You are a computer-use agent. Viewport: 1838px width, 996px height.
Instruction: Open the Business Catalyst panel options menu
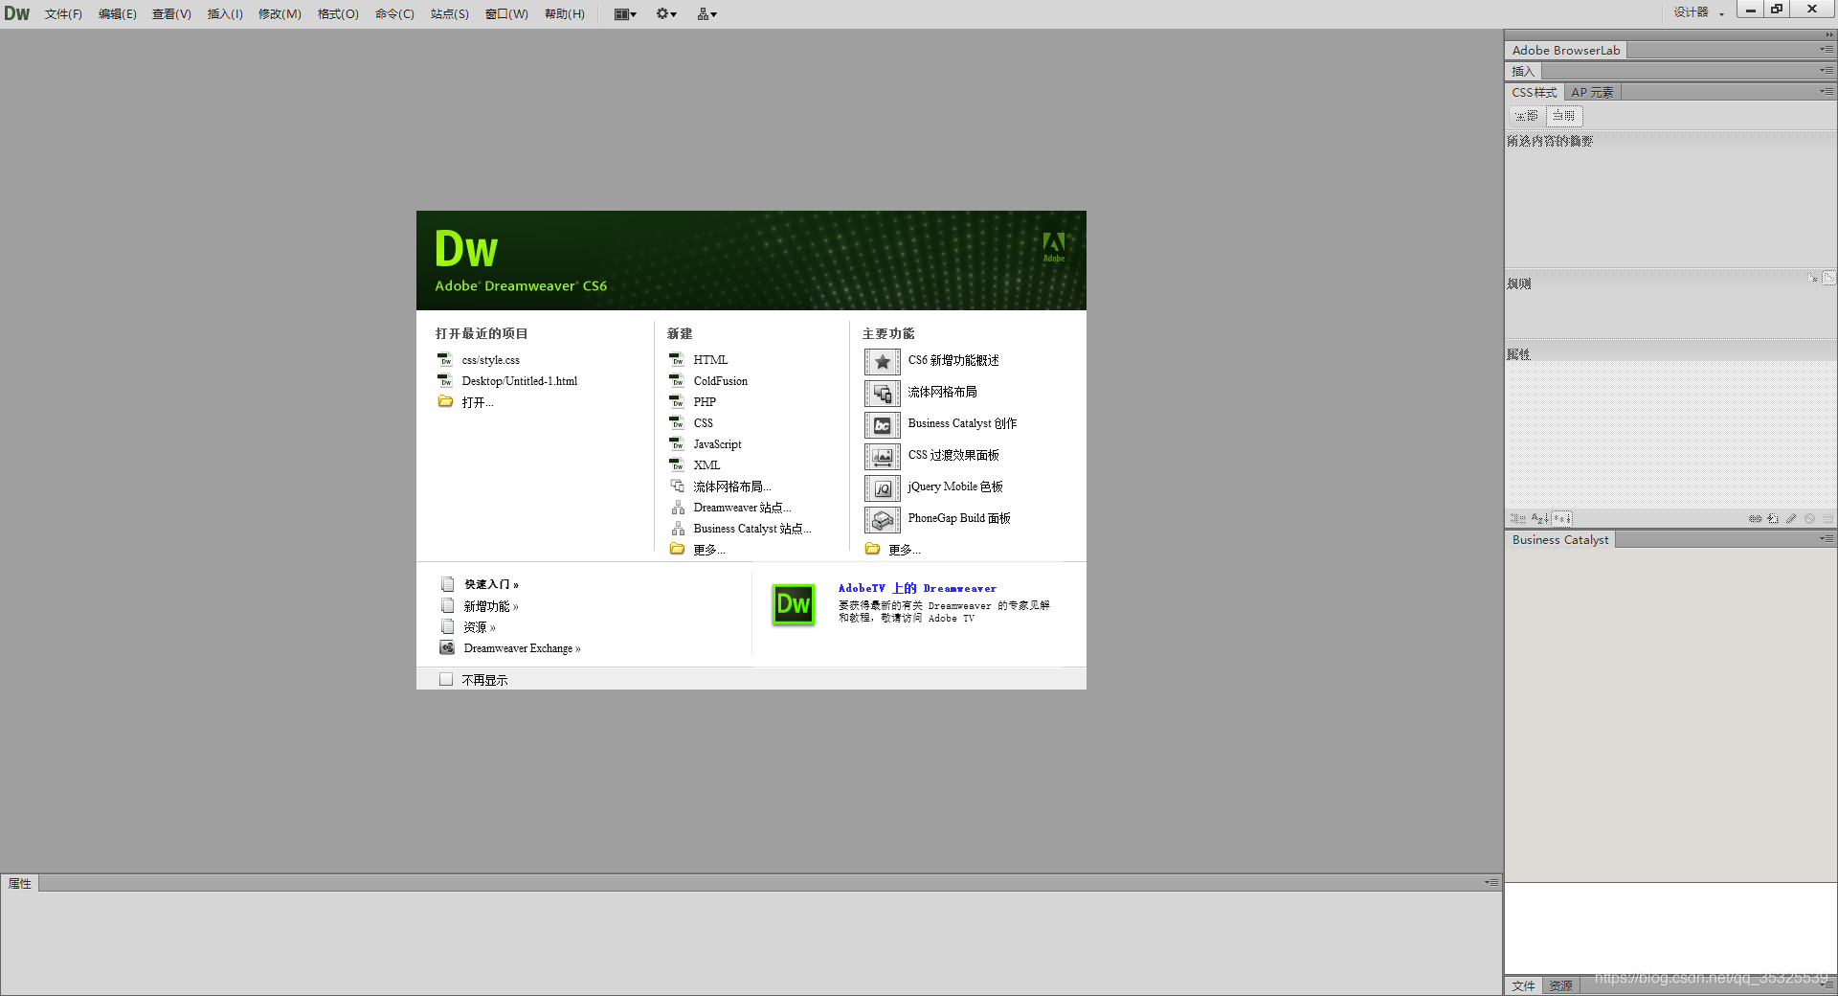point(1827,539)
